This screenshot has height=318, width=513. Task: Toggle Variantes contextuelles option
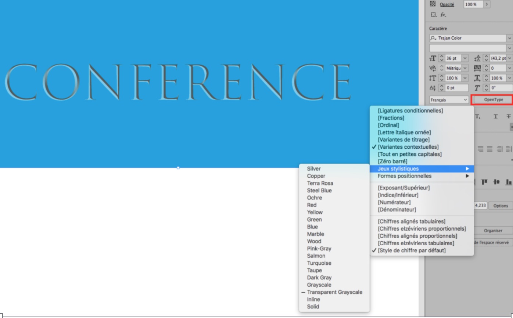click(408, 147)
